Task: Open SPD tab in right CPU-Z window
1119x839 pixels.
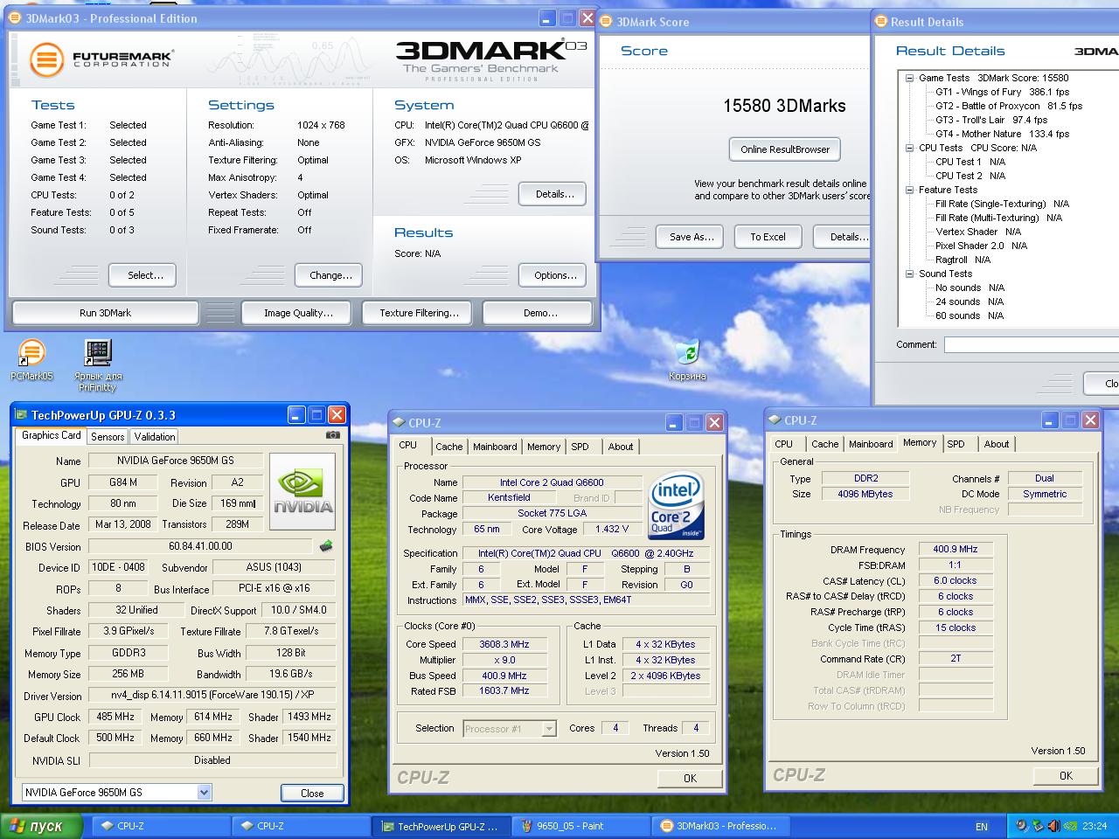Action: 956,444
